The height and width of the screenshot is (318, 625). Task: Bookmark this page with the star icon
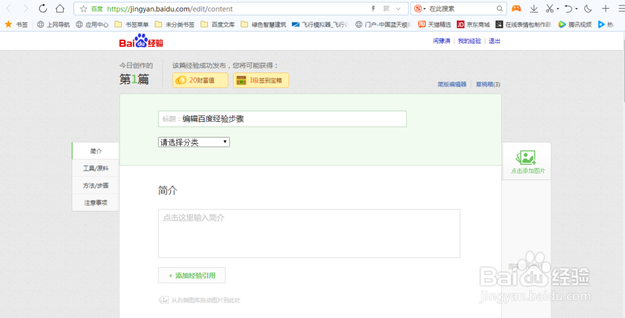83,9
